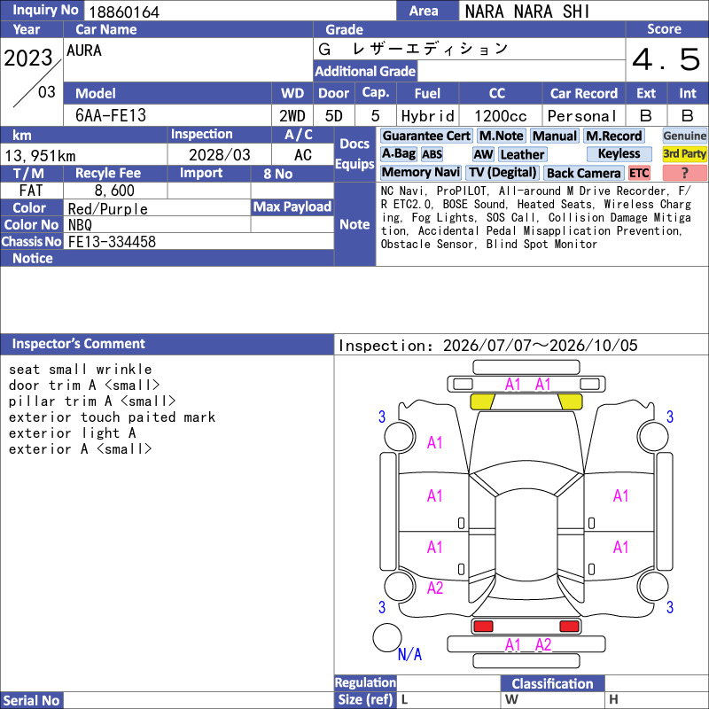Click the red left tail light on the diagram
The image size is (709, 709).
[482, 626]
